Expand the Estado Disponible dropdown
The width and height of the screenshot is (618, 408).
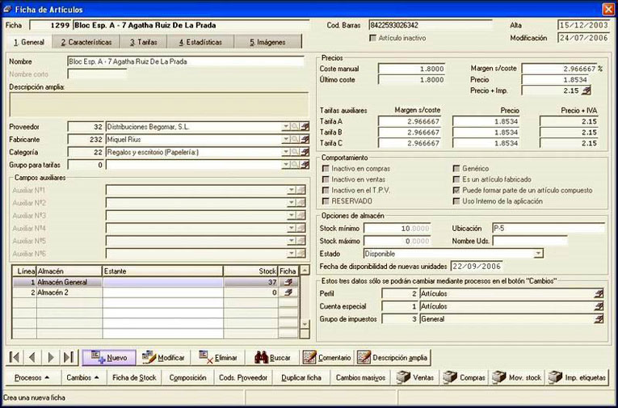pos(538,254)
